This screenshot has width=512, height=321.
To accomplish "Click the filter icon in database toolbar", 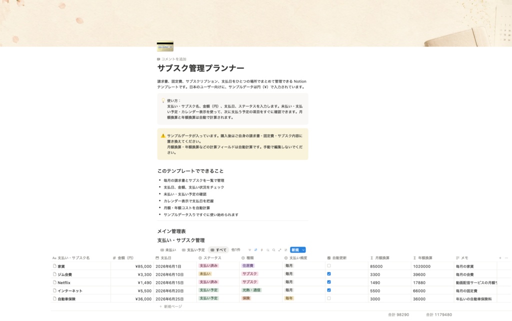I will point(250,250).
